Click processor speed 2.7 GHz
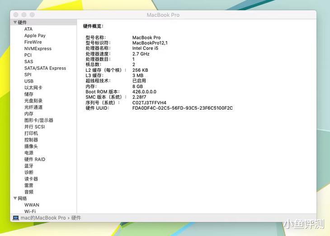The width and height of the screenshot is (330, 236). click(x=141, y=54)
